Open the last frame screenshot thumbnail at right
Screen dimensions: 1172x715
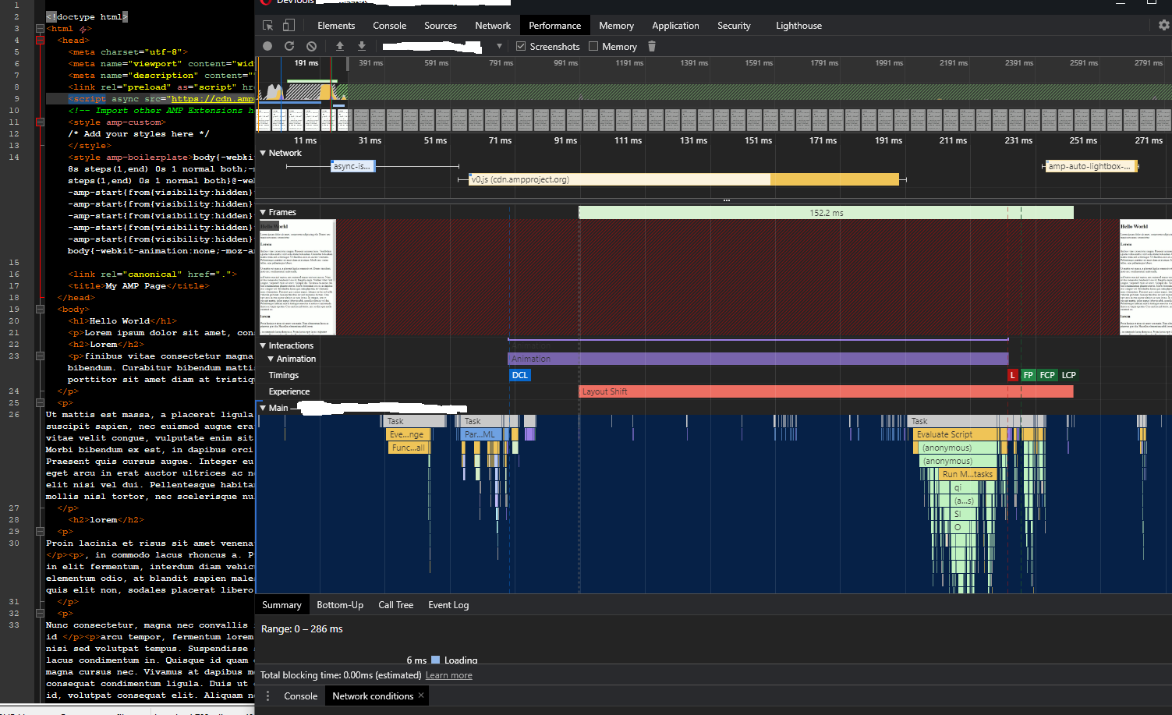click(x=1145, y=277)
